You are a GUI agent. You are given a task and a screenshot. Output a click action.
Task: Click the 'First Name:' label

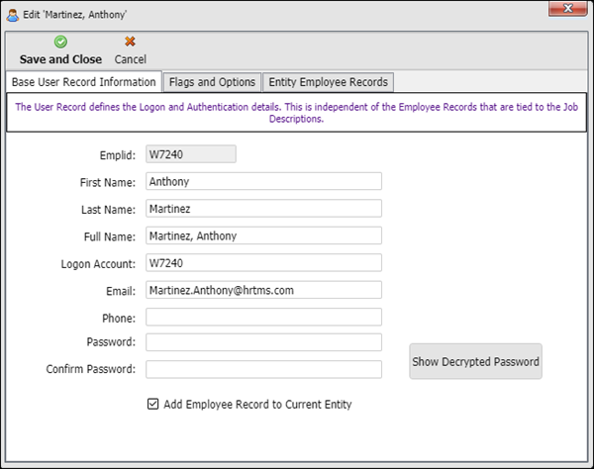click(x=108, y=182)
